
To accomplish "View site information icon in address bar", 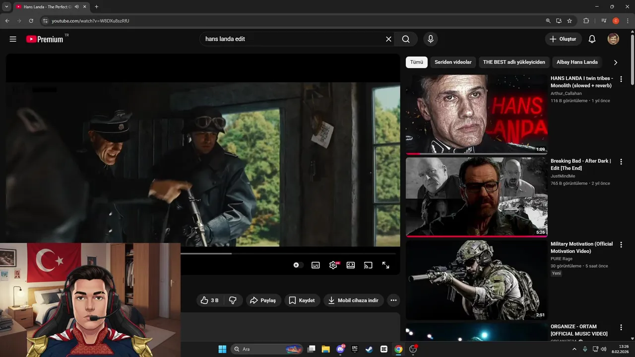I will point(45,21).
